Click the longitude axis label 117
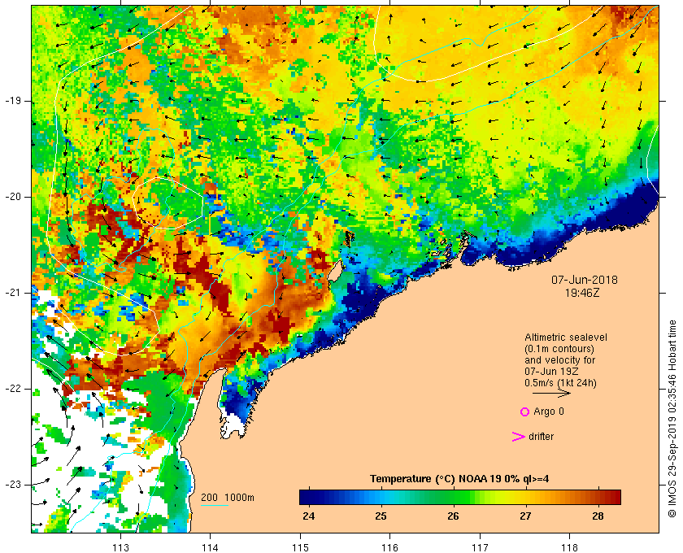This screenshot has height=553, width=683. [x=480, y=548]
